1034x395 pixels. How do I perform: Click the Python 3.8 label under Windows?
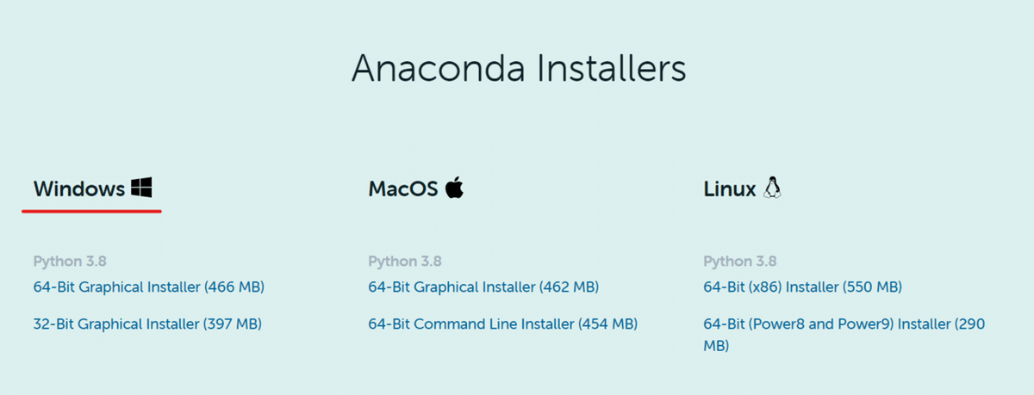point(70,262)
